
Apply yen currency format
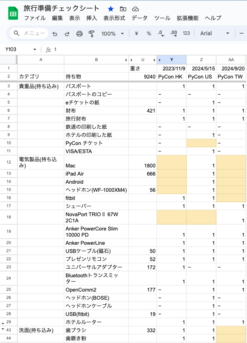click(x=136, y=34)
